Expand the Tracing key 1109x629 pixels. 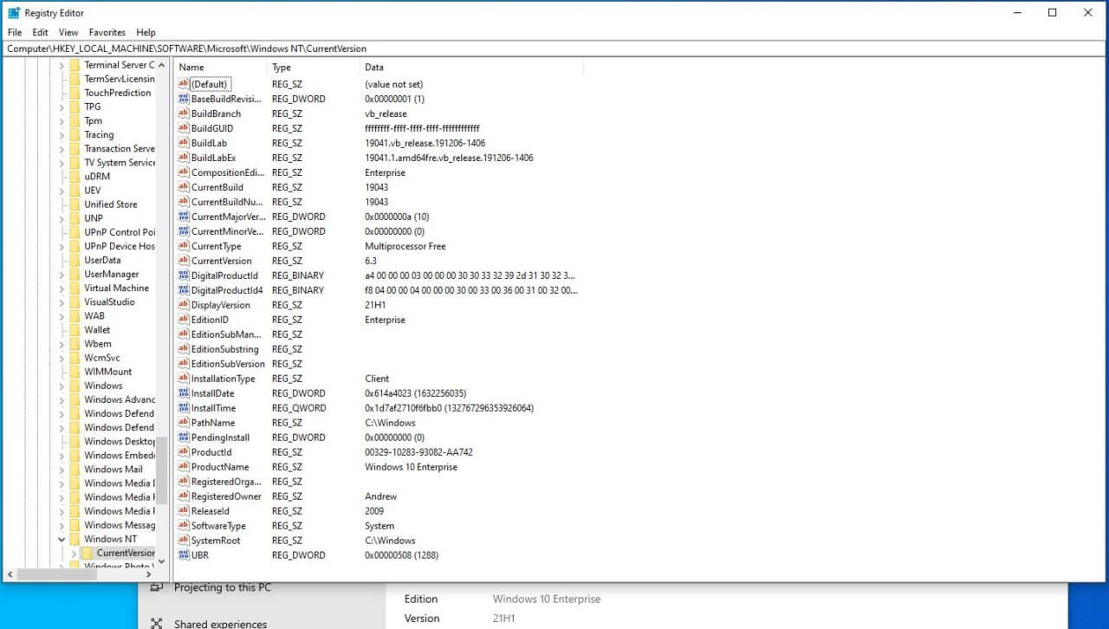click(x=62, y=135)
